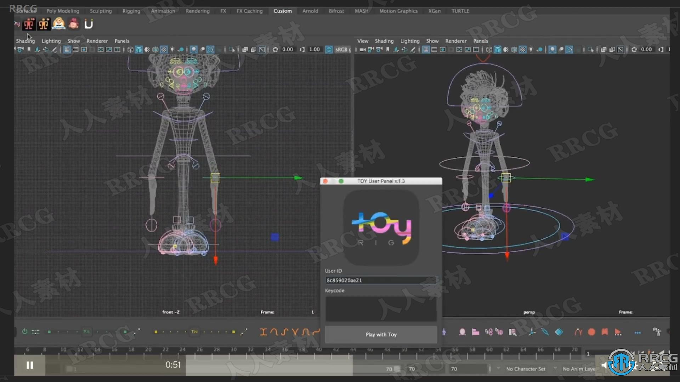Click gamma icon in front viewport toolbar
680x382 pixels.
click(302, 50)
